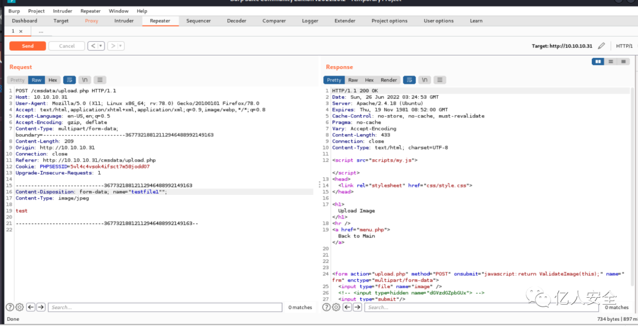Viewport: 638px width, 326px height.
Task: Open the forward history dropdown arrow
Action: (x=121, y=46)
